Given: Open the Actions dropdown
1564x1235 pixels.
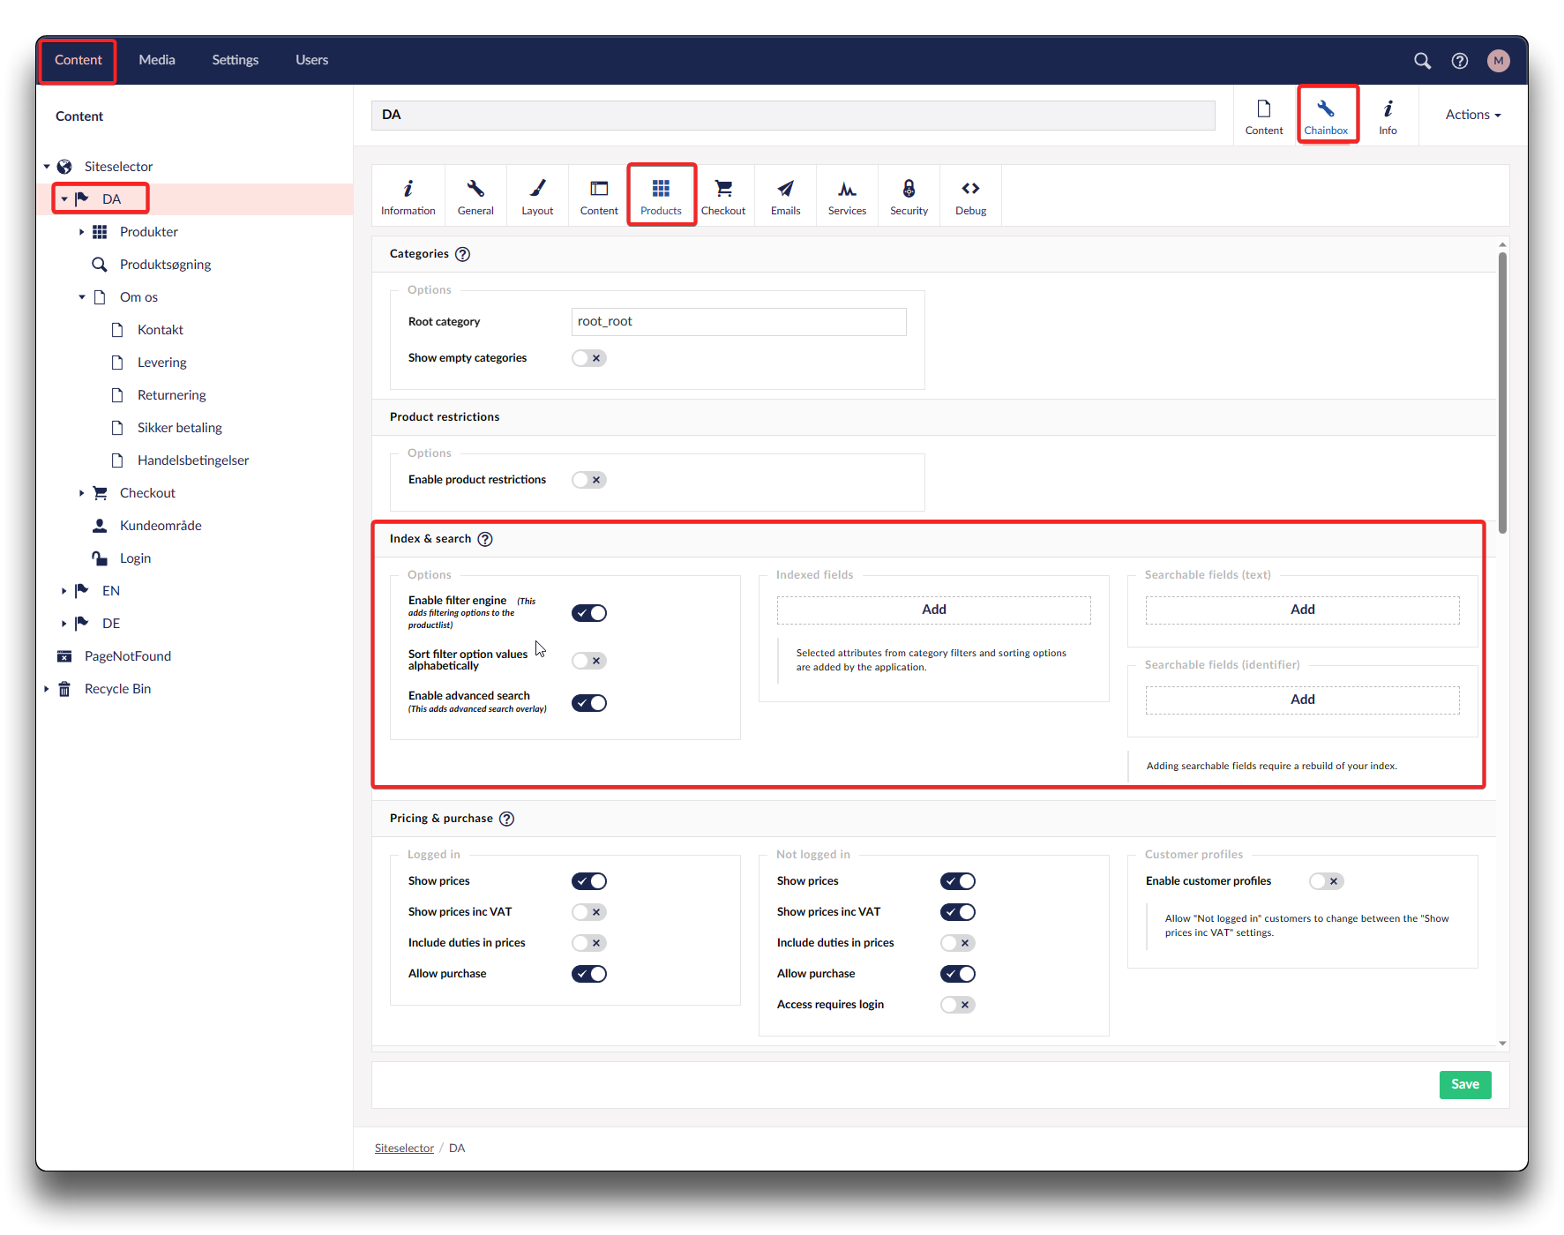Looking at the screenshot, I should (1472, 115).
